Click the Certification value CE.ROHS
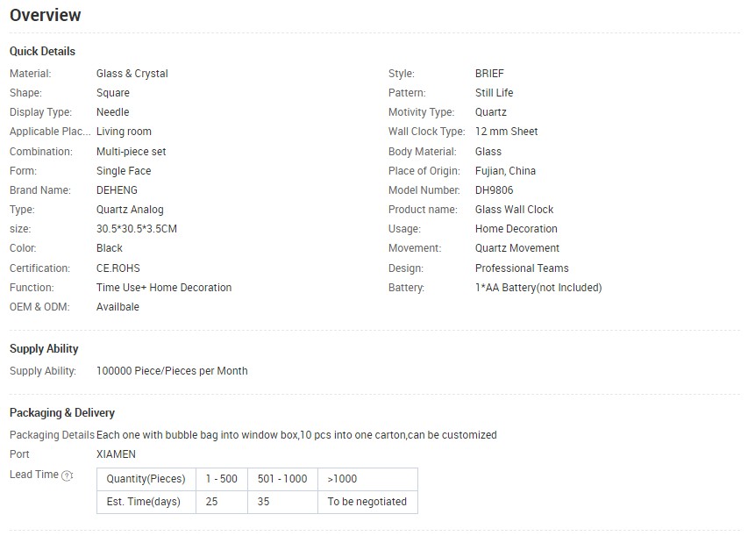 pos(118,268)
